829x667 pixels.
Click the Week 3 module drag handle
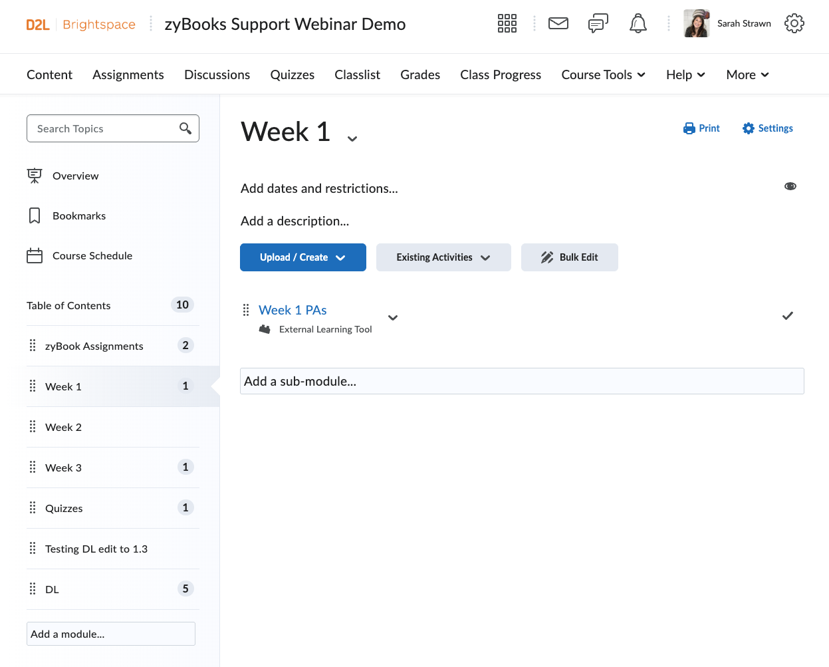pos(33,467)
